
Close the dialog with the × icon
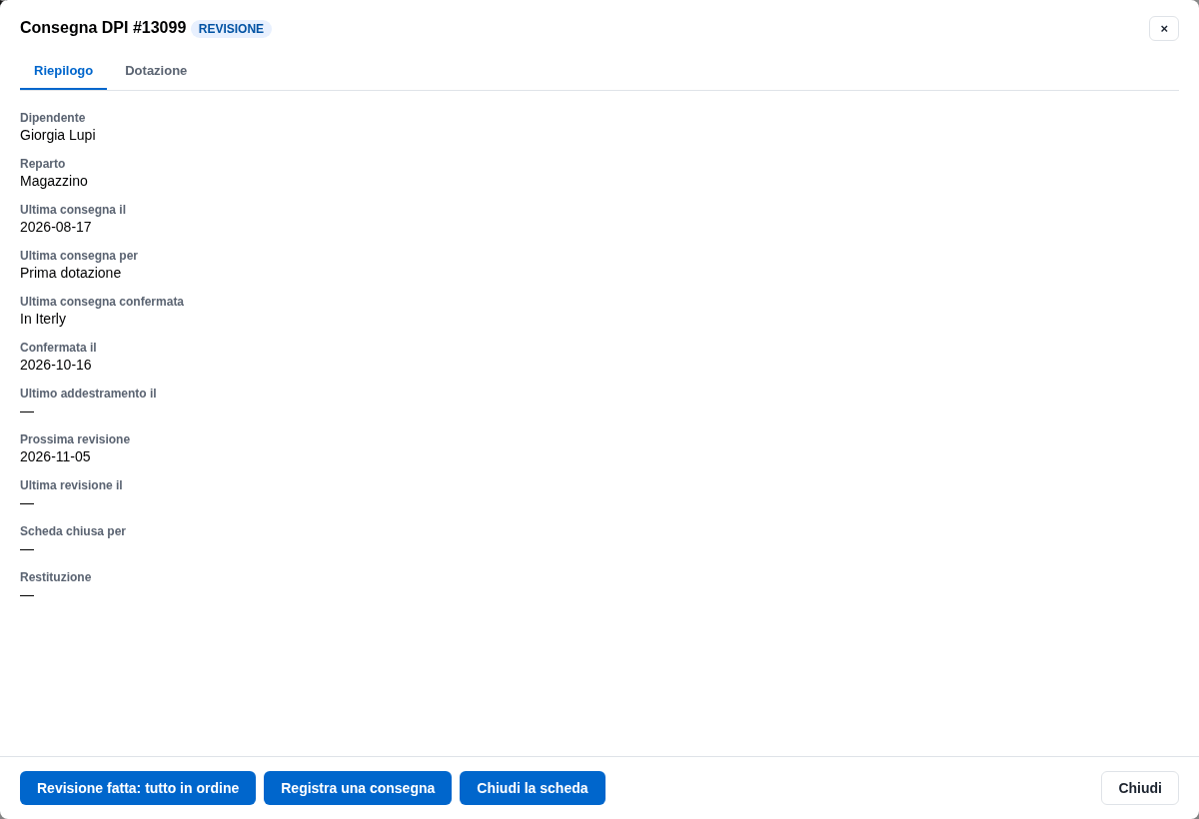click(x=1164, y=28)
